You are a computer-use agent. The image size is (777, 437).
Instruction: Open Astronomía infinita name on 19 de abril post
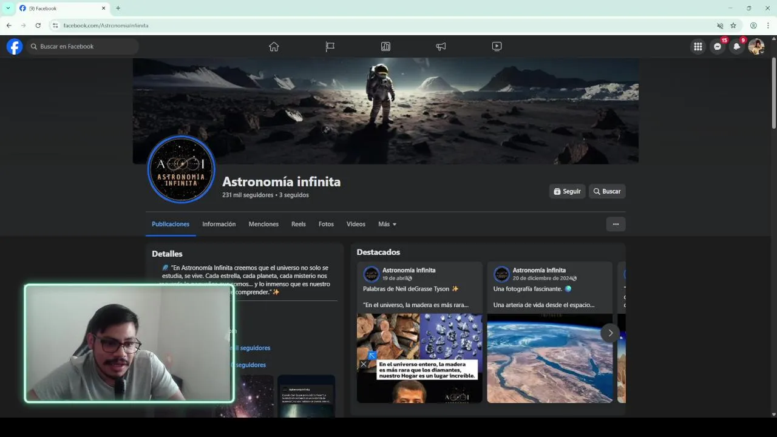coord(409,270)
